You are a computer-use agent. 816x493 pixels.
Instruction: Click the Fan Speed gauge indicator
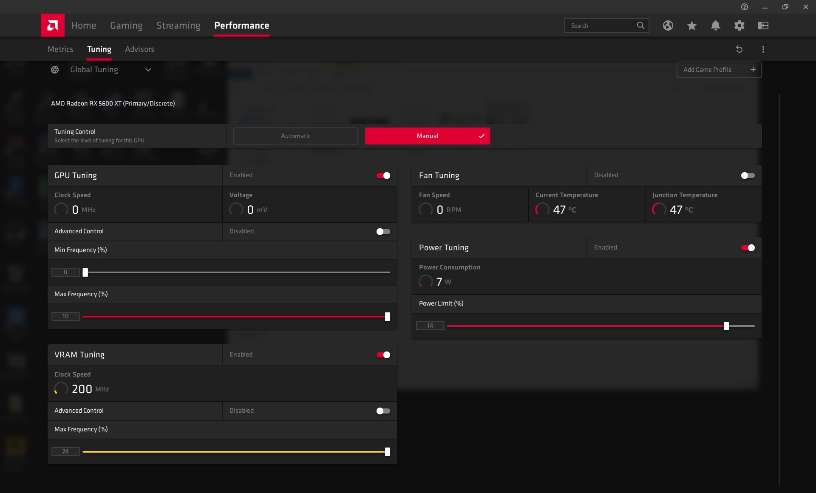(x=426, y=209)
